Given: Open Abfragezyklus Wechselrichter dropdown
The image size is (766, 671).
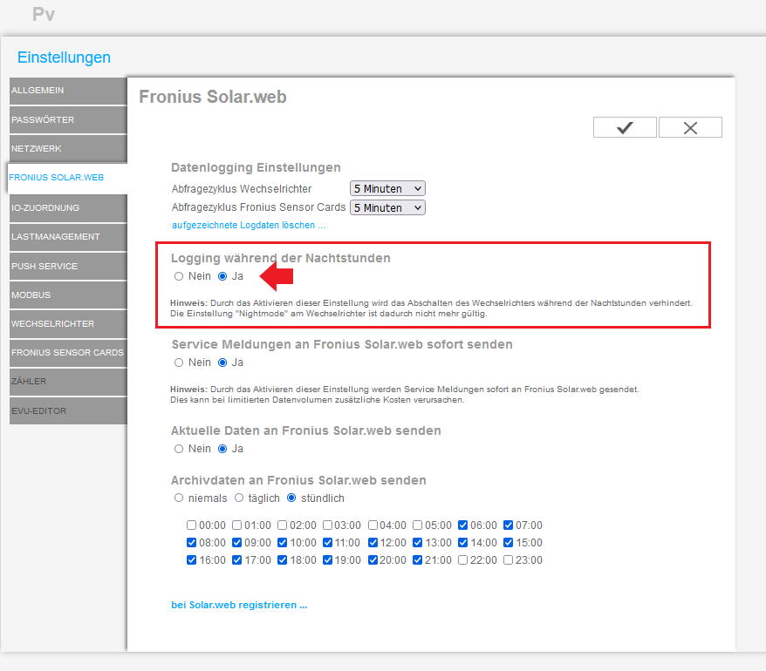Looking at the screenshot, I should coord(387,188).
